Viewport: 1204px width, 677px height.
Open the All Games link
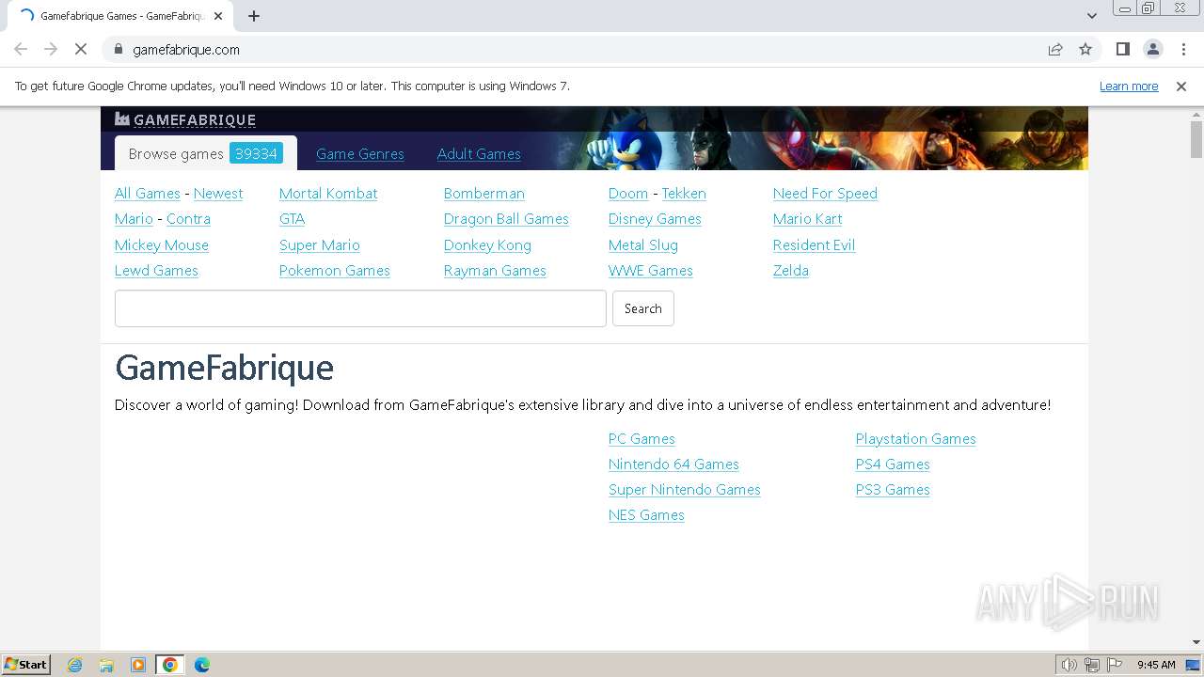click(x=148, y=194)
